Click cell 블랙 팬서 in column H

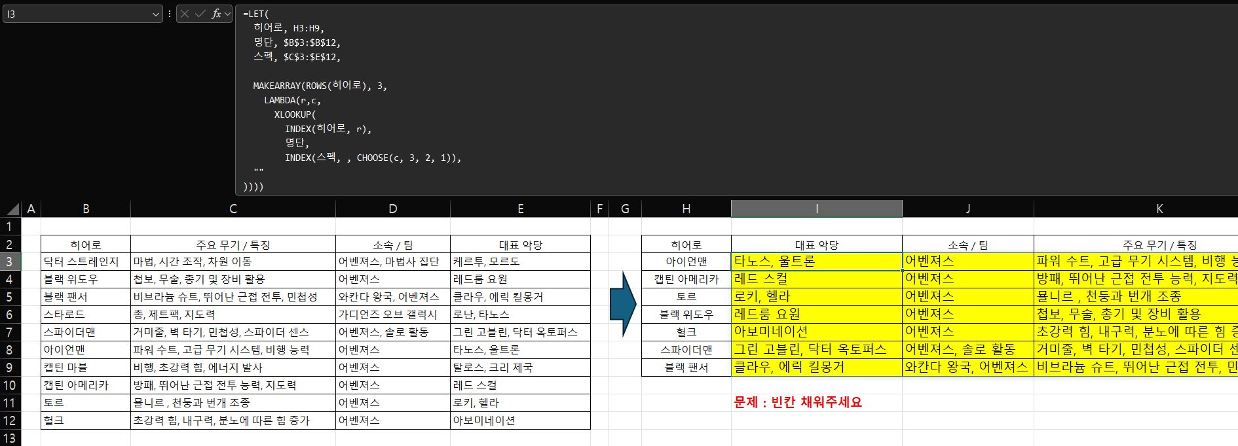686,368
